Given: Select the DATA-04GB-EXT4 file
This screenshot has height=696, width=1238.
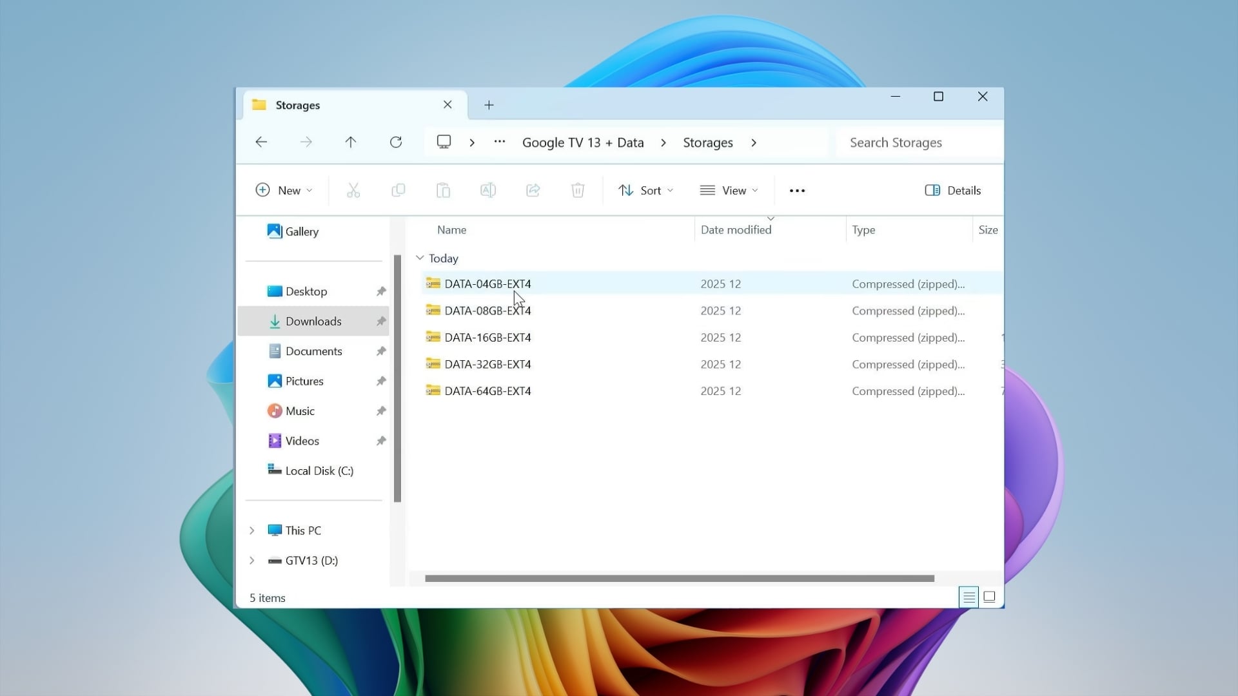Looking at the screenshot, I should [x=712, y=284].
